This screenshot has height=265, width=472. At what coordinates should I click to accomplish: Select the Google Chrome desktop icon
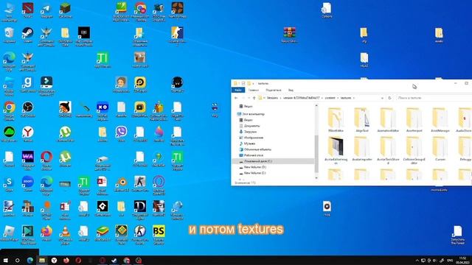click(x=9, y=111)
